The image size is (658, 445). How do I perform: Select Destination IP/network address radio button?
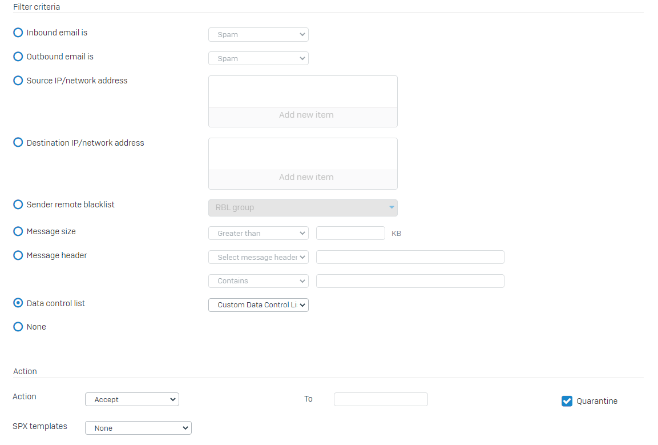click(x=18, y=143)
